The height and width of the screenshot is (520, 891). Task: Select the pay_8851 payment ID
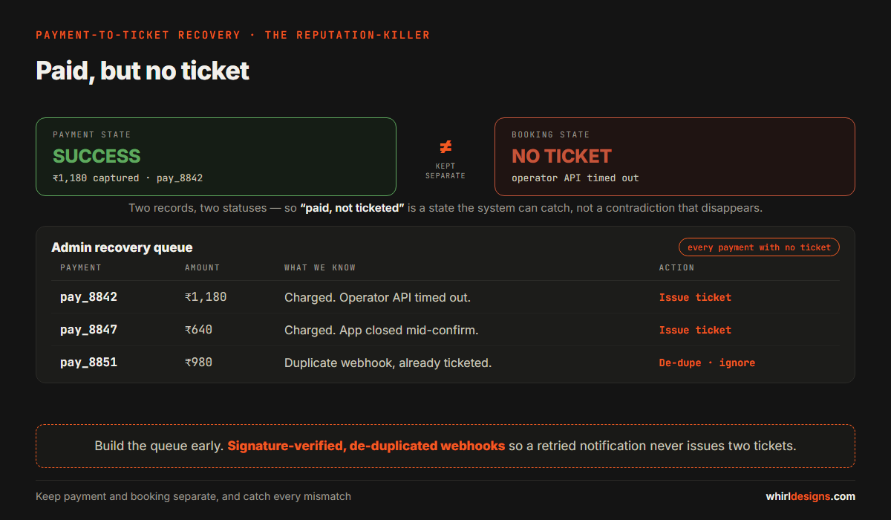point(88,363)
